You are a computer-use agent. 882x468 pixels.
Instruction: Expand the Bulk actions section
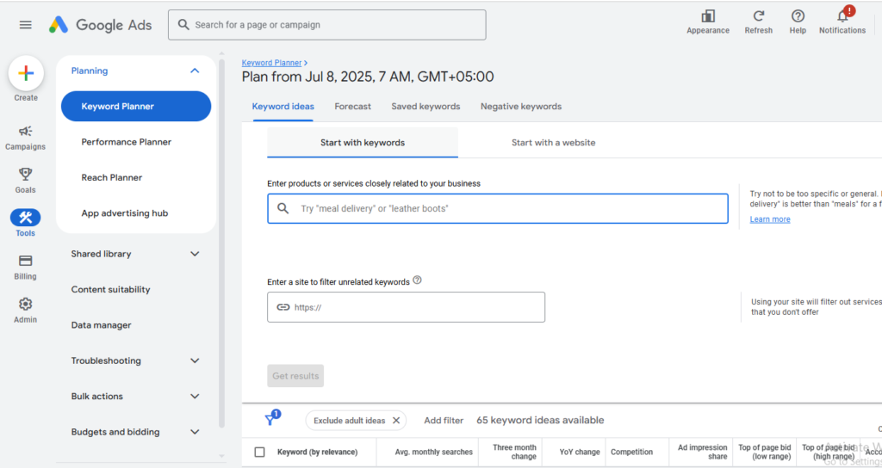pyautogui.click(x=195, y=397)
